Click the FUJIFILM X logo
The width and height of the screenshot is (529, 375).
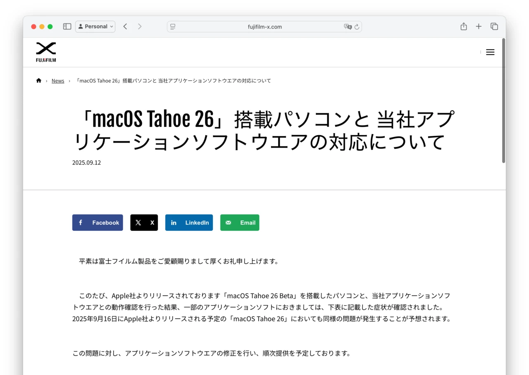46,52
